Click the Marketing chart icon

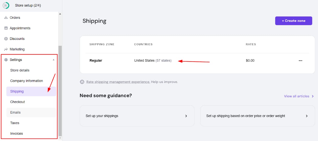(6, 49)
